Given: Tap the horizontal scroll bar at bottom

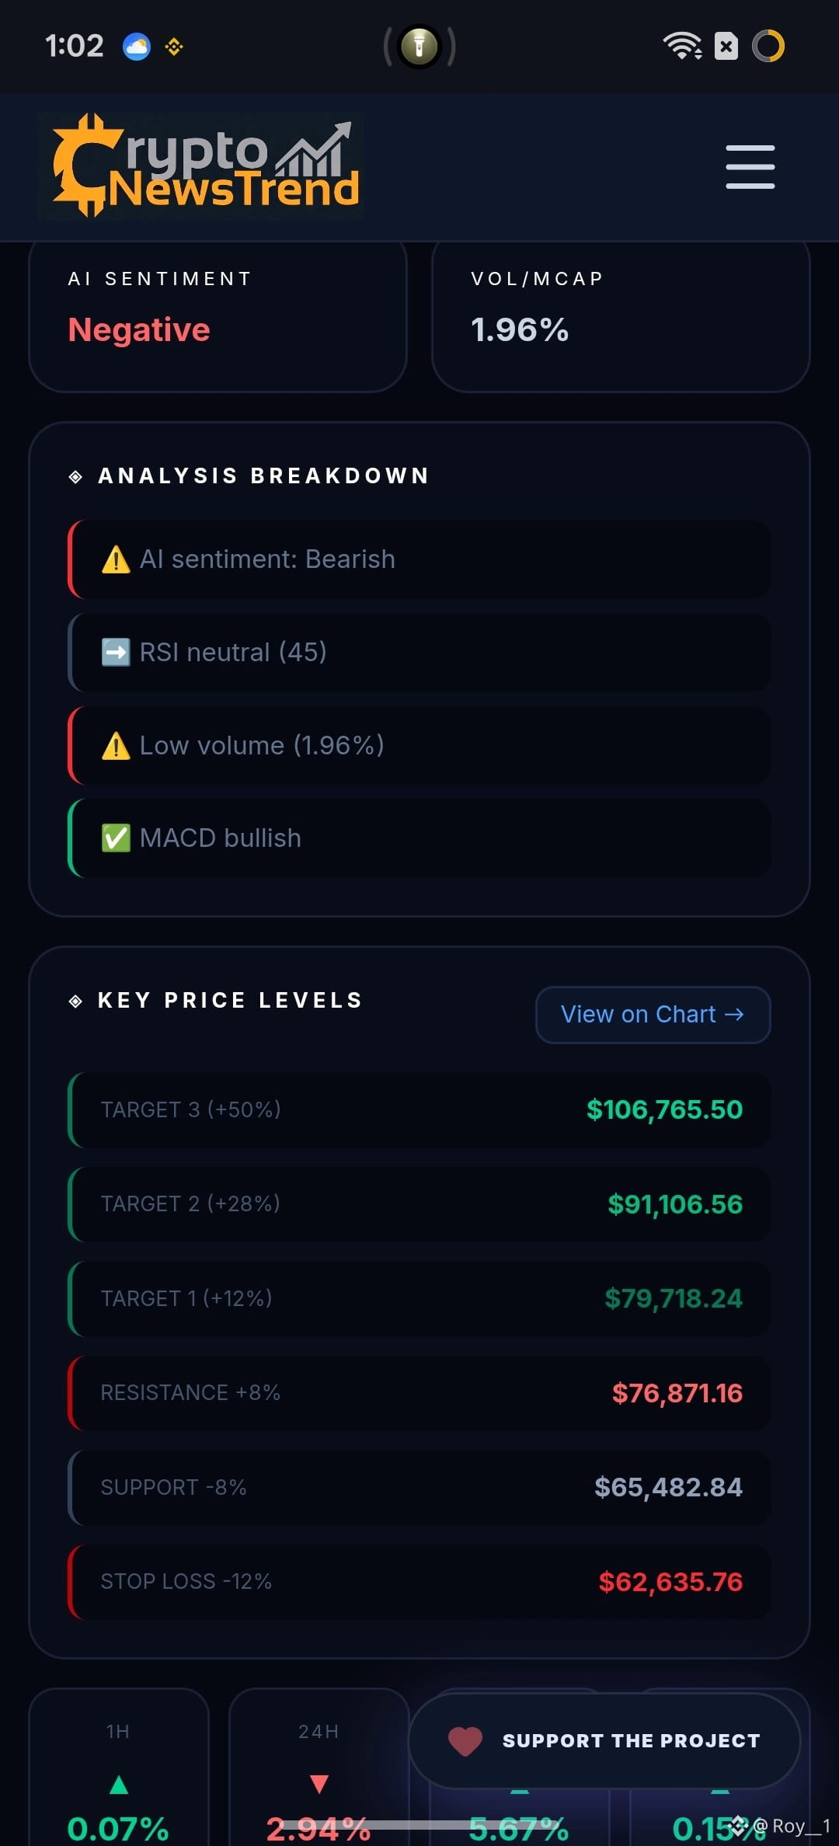Looking at the screenshot, I should pyautogui.click(x=419, y=1825).
